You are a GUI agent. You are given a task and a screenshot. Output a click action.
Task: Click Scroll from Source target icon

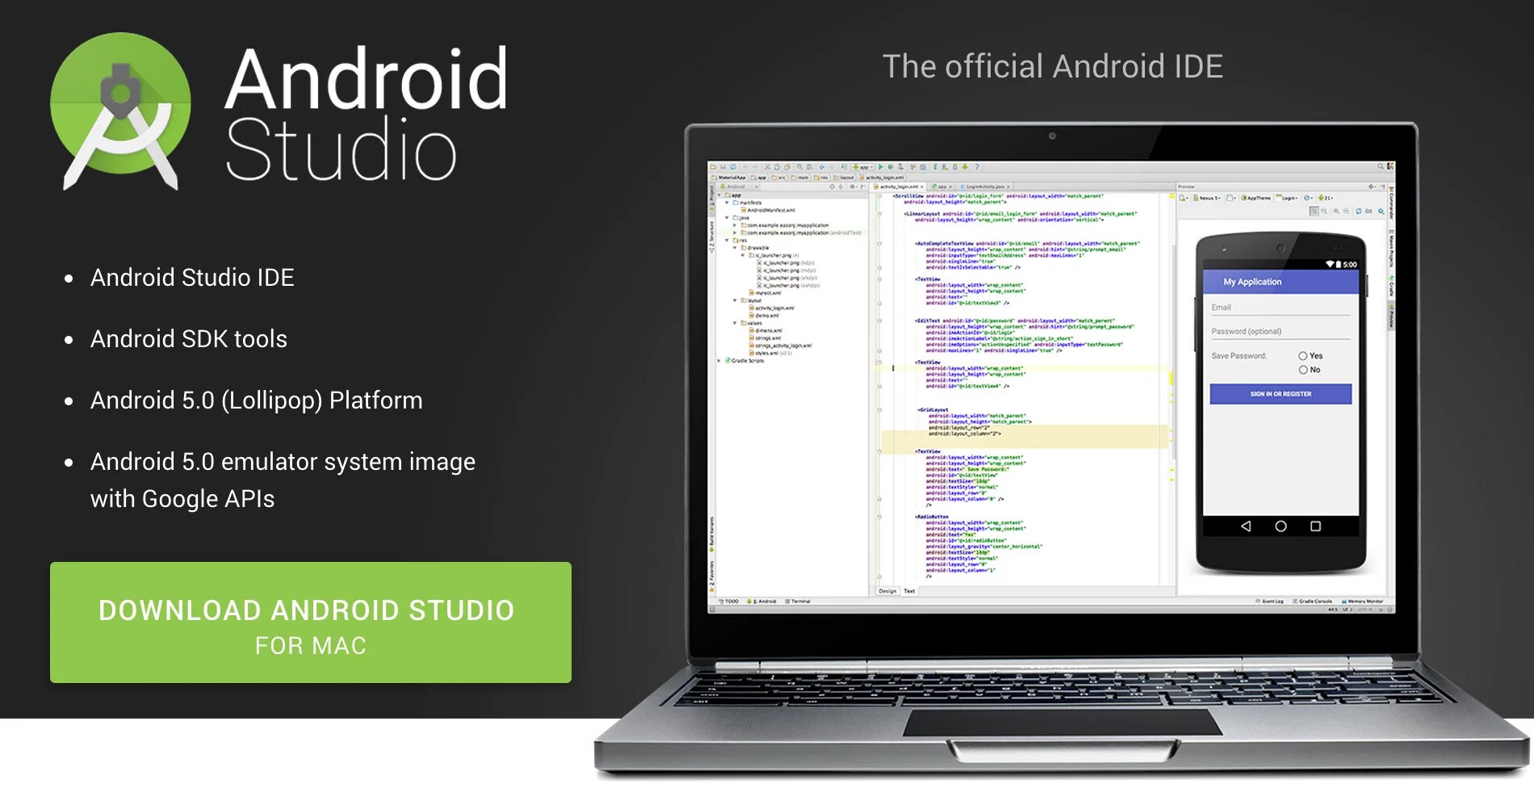tap(832, 187)
